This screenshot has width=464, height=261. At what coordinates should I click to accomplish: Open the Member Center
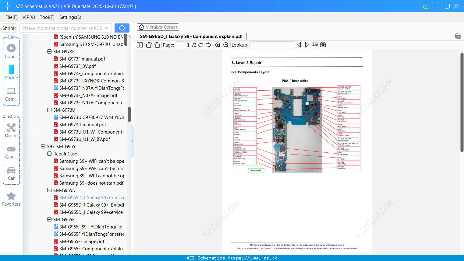[158, 27]
